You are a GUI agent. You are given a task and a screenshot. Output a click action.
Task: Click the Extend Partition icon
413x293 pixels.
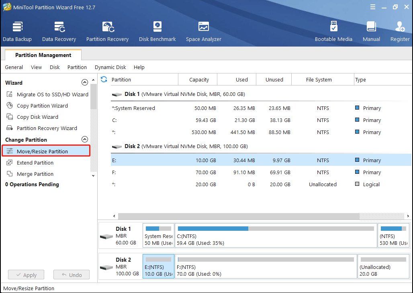(x=10, y=163)
